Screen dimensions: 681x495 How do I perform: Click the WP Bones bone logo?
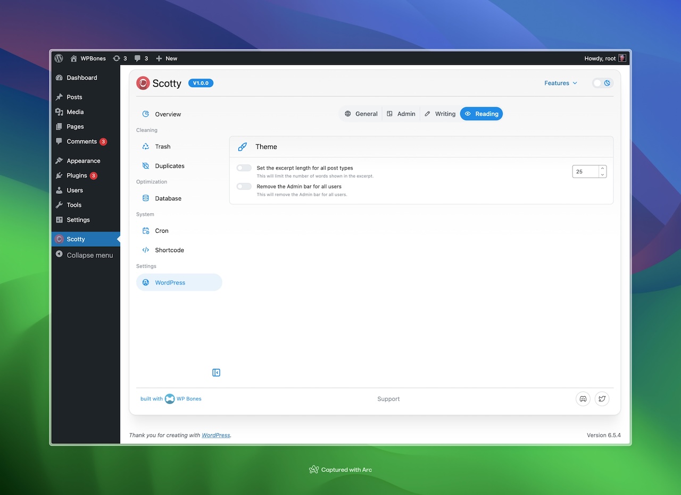pos(170,399)
